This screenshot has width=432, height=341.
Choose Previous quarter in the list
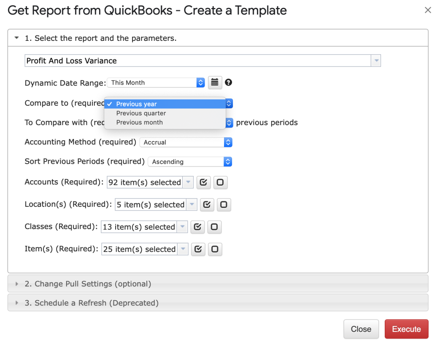165,113
